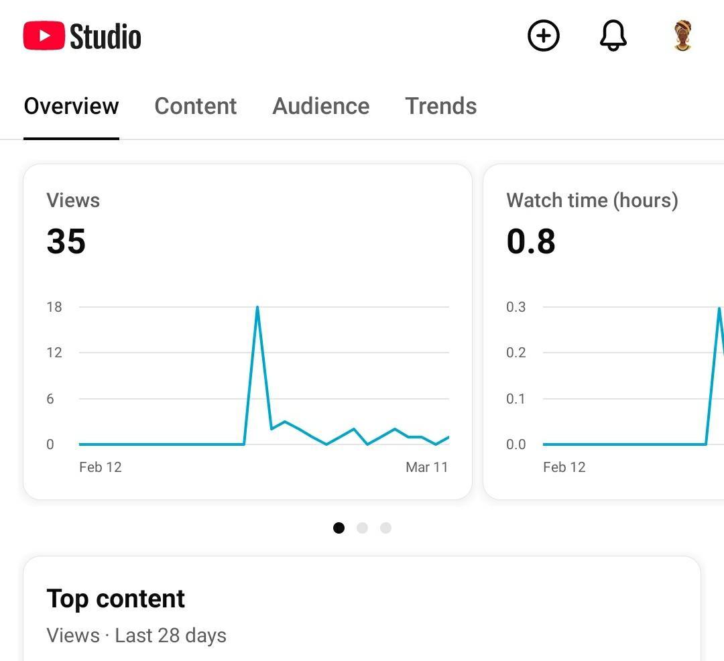Tap the Feb 12 label in Views chart

click(100, 467)
